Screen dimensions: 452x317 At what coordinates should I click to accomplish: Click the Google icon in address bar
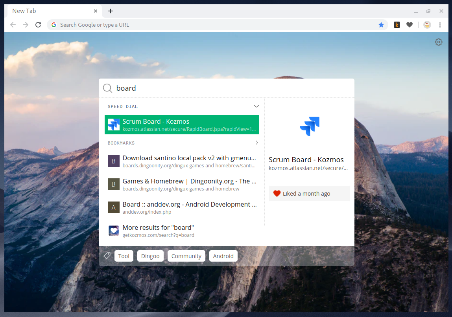tap(54, 25)
